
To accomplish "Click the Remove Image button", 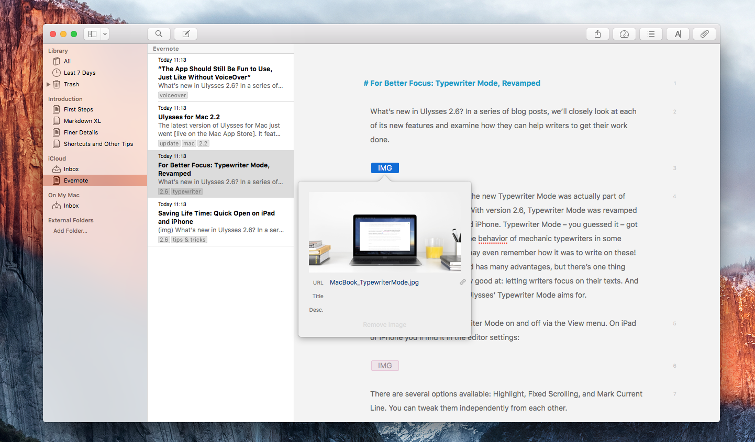I will pos(384,325).
